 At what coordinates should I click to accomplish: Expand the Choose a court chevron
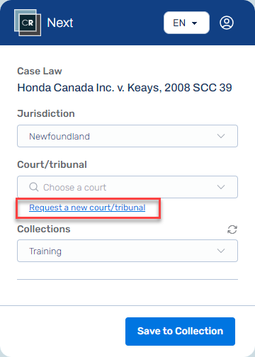tap(221, 187)
